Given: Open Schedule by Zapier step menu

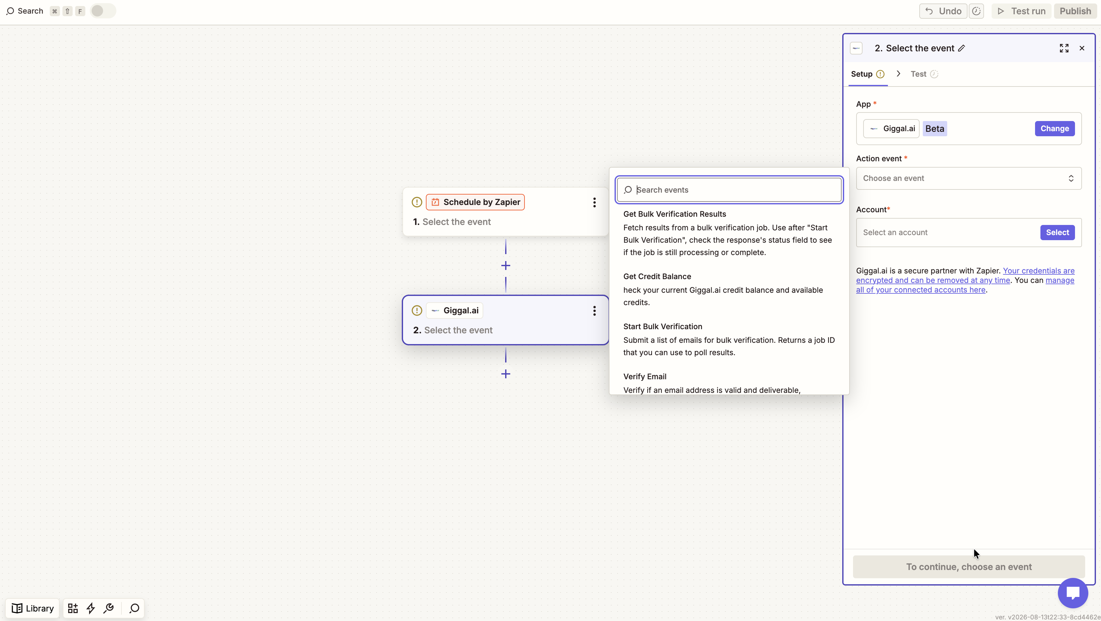Looking at the screenshot, I should [594, 202].
